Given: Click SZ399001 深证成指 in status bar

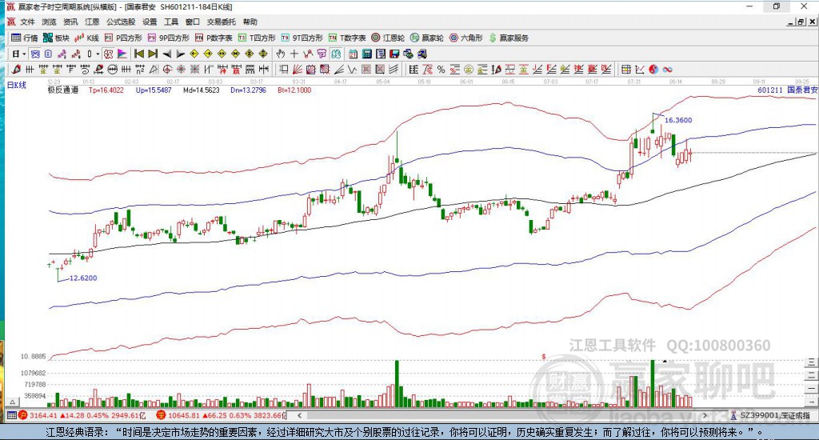Looking at the screenshot, I should [776, 415].
